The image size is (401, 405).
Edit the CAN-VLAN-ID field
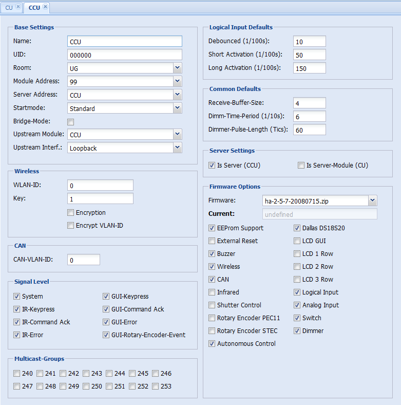pyautogui.click(x=84, y=260)
